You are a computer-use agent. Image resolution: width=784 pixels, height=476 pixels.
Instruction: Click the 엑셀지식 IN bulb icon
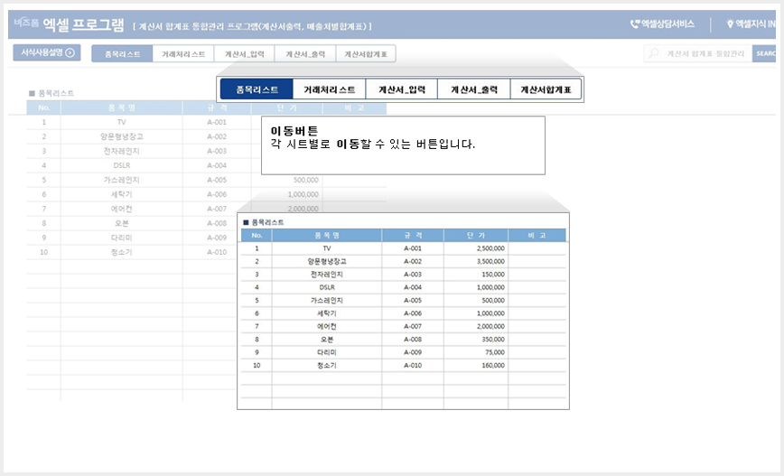coord(730,23)
